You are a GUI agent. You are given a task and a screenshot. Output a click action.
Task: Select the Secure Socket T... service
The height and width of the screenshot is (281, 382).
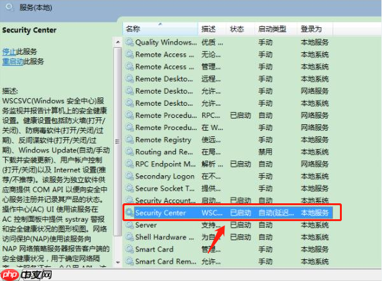coord(165,188)
